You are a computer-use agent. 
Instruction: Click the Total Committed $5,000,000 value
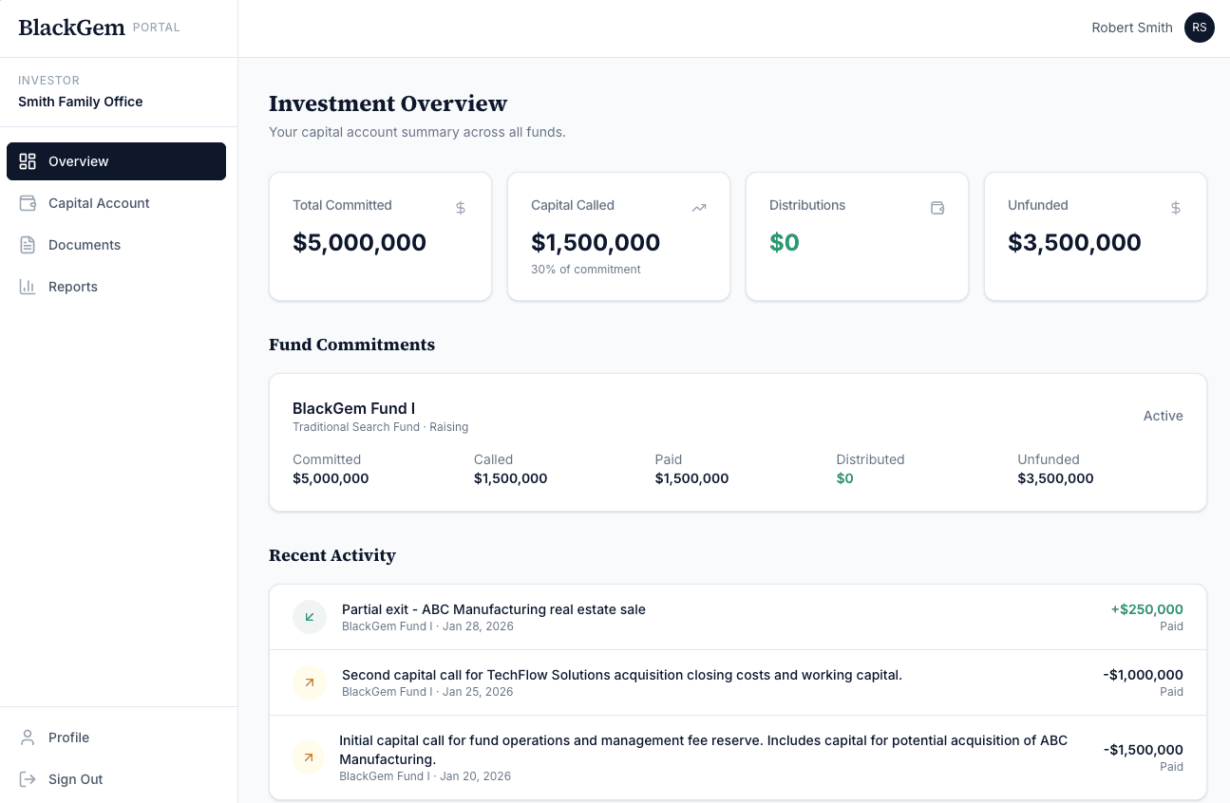coord(359,242)
